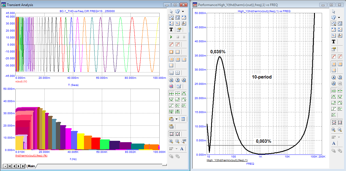Select the arrow pointer tool in Performance window toolbar
Viewport: 346px width, 171px height.
[x=333, y=11]
